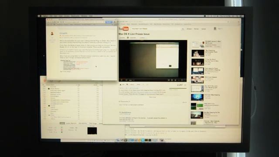This screenshot has width=279, height=157.
Task: Open first related video thumbnail in sidebar
Action: point(197,44)
